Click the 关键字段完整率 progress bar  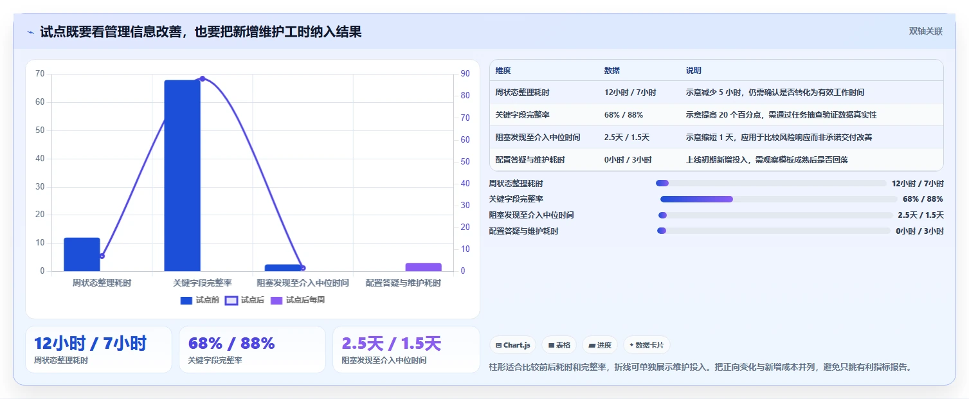(779, 199)
